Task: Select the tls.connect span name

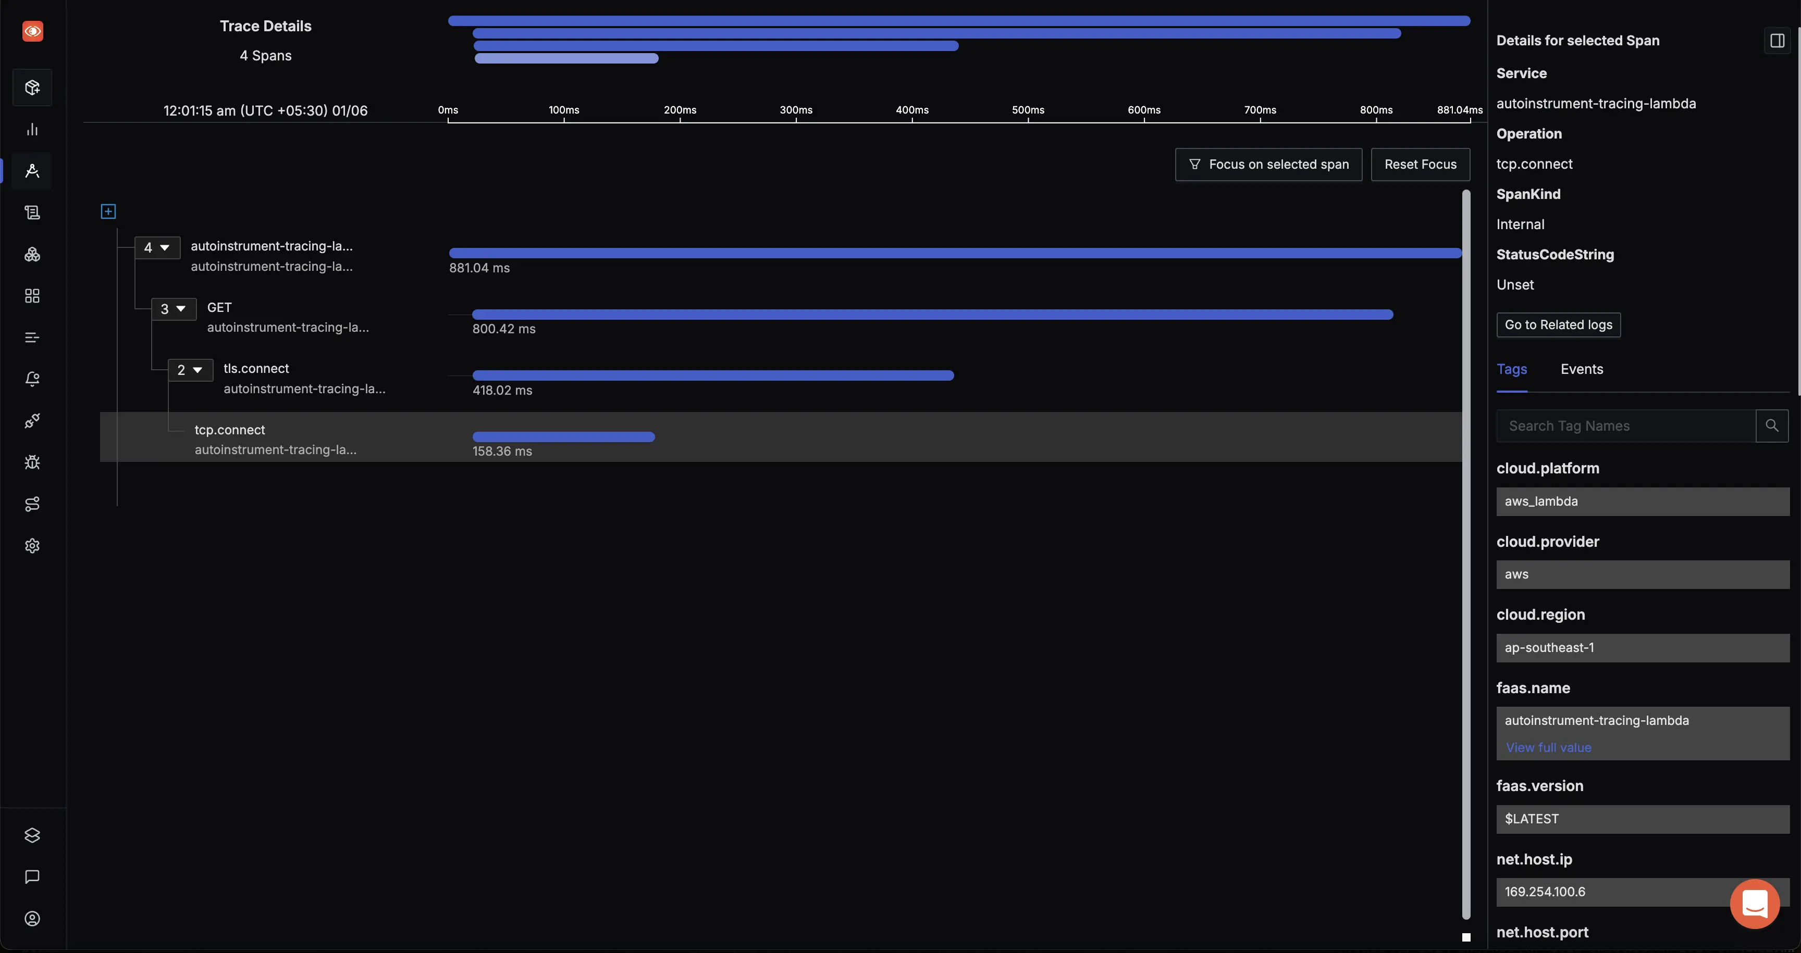Action: (x=256, y=368)
